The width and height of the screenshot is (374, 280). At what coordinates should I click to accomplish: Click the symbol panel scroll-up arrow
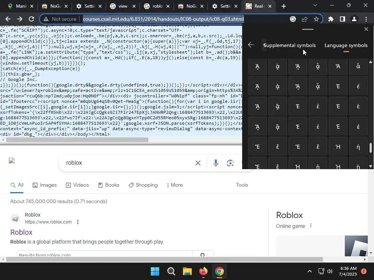370,62
